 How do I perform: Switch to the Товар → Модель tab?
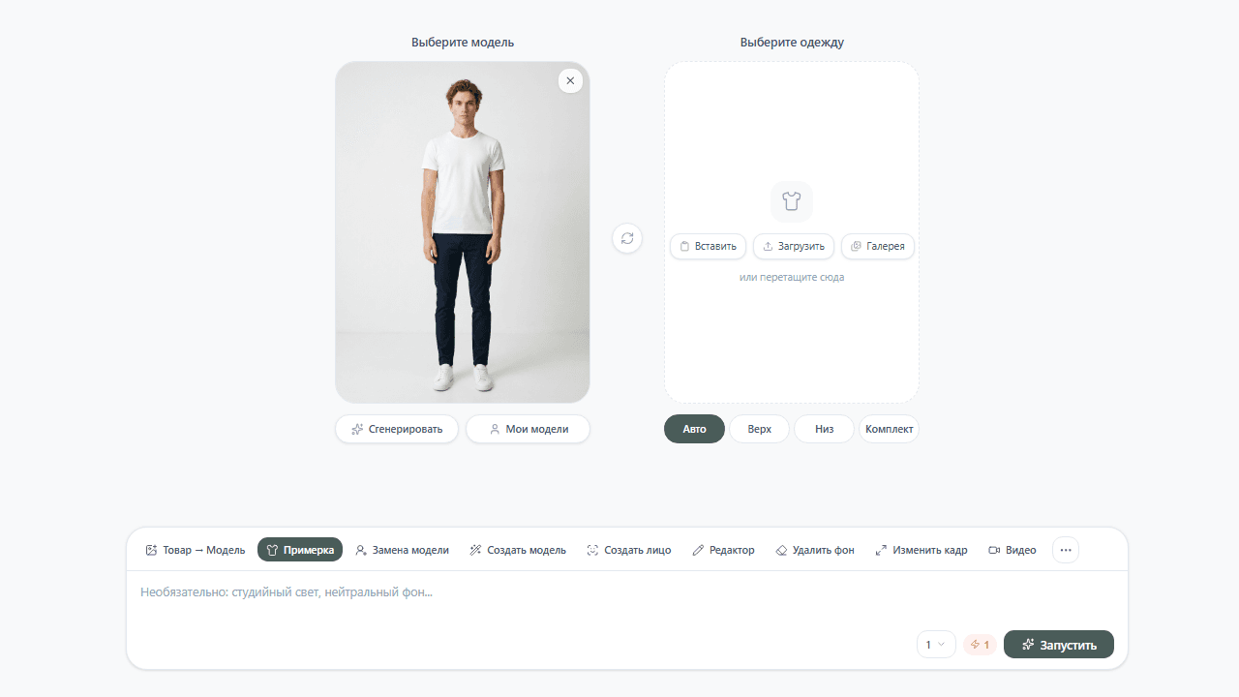pyautogui.click(x=196, y=550)
